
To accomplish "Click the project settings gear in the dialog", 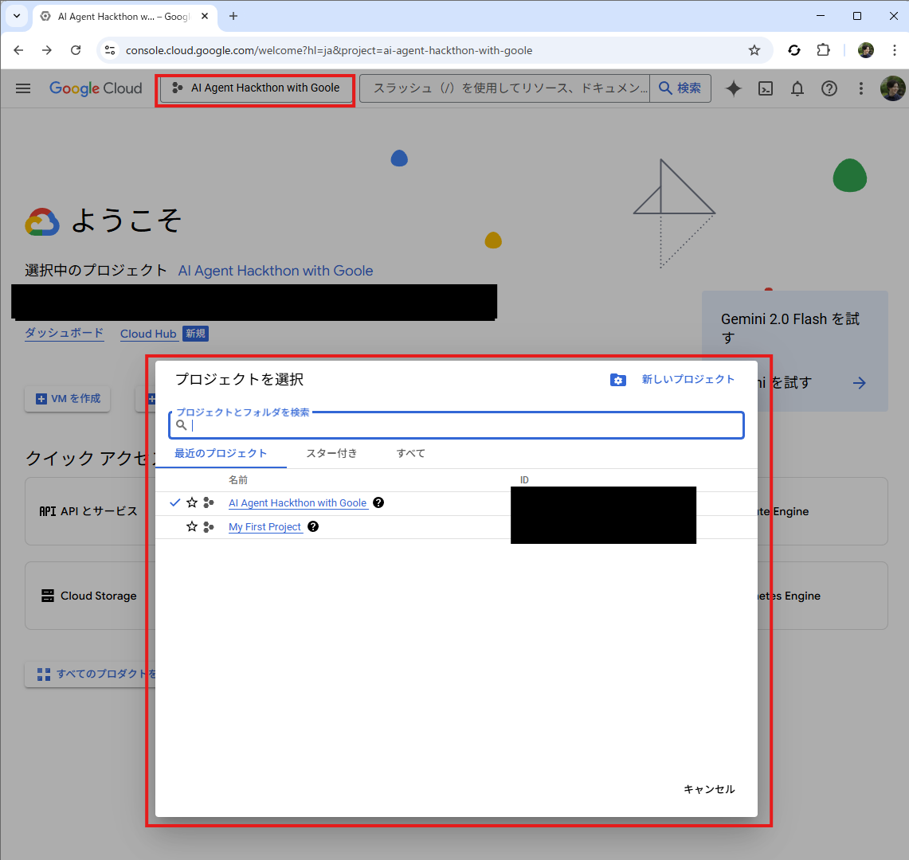I will (619, 380).
